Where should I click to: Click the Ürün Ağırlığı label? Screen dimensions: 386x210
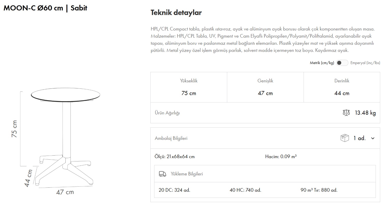(167, 113)
